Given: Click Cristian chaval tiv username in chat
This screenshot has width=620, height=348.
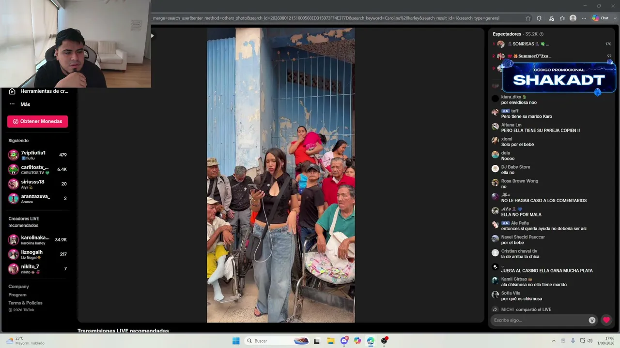Looking at the screenshot, I should coord(519,251).
